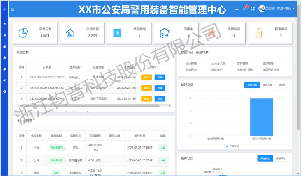Click order number 330200DB20210525160454
The height and width of the screenshot is (176, 302).
coord(47,88)
